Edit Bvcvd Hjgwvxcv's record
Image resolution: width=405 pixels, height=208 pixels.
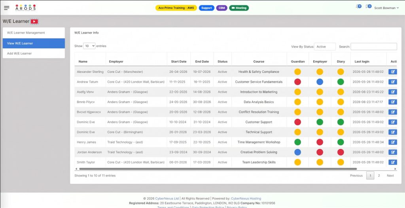(x=393, y=112)
